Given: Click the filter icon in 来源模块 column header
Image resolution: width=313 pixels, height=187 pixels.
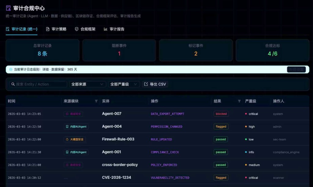Looking at the screenshot, I should coord(96,101).
